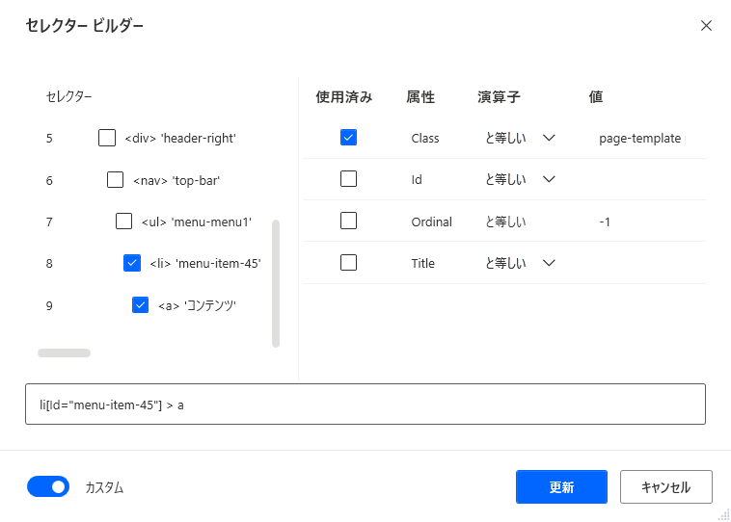Click the キャンセル button

[665, 486]
